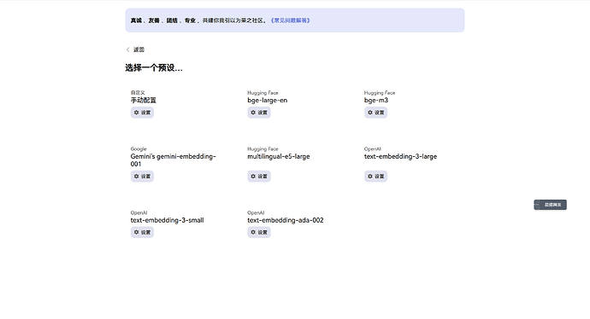Screen dimensions: 590x319
Task: Select the multilingual-e5-large preset title
Action: (279, 156)
